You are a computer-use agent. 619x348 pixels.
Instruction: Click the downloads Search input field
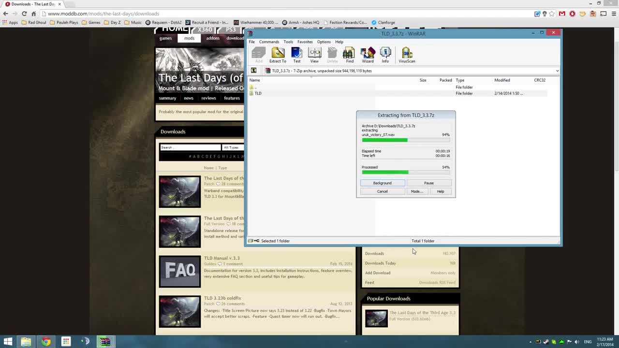(x=190, y=147)
